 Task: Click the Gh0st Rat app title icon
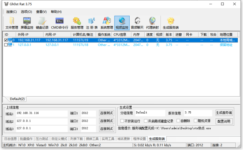pos(6,4)
